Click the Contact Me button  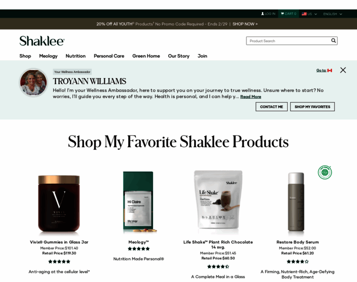(x=272, y=107)
